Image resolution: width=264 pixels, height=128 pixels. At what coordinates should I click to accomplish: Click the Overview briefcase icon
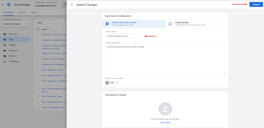point(5,34)
